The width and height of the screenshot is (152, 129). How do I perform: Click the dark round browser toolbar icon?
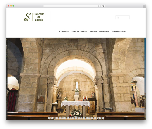click(103, 6)
